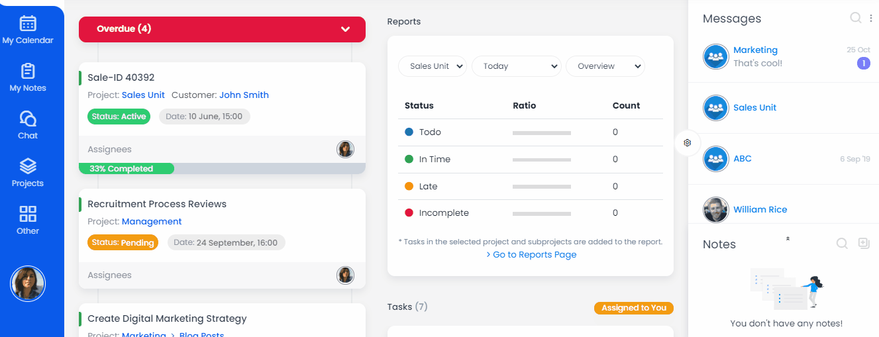Open Projects in the sidebar
This screenshot has height=337, width=879.
(x=28, y=173)
